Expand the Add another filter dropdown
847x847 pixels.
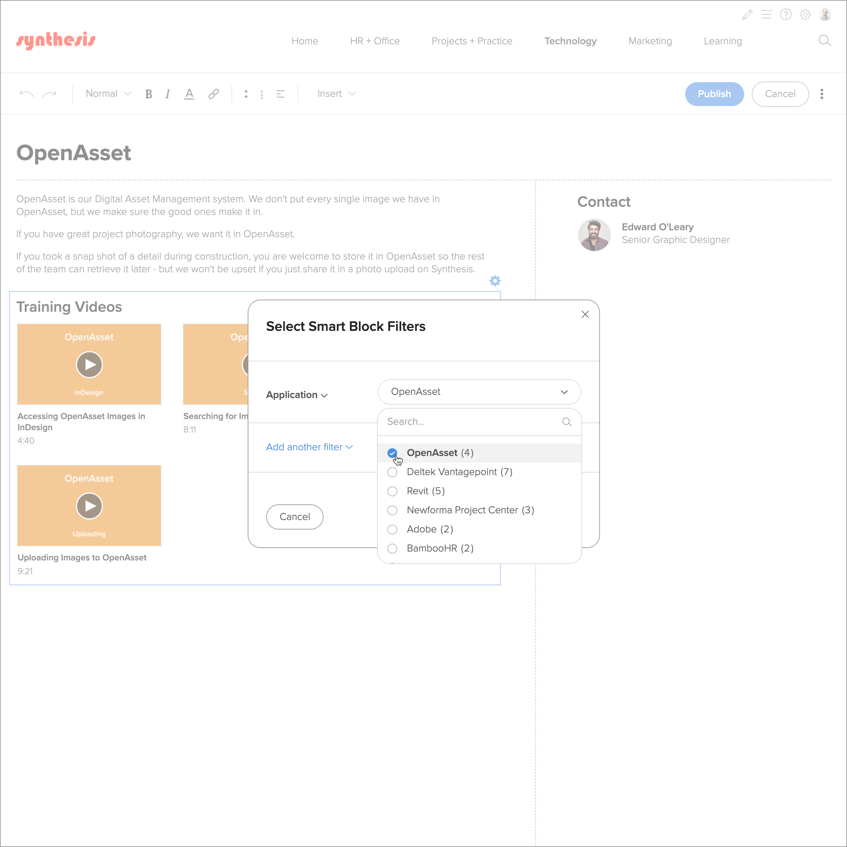pos(309,447)
